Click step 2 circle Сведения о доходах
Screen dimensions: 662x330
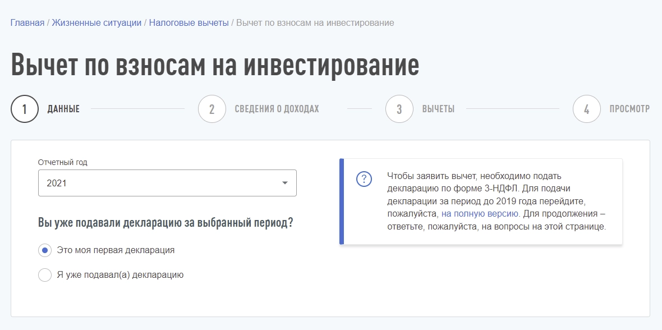(212, 109)
